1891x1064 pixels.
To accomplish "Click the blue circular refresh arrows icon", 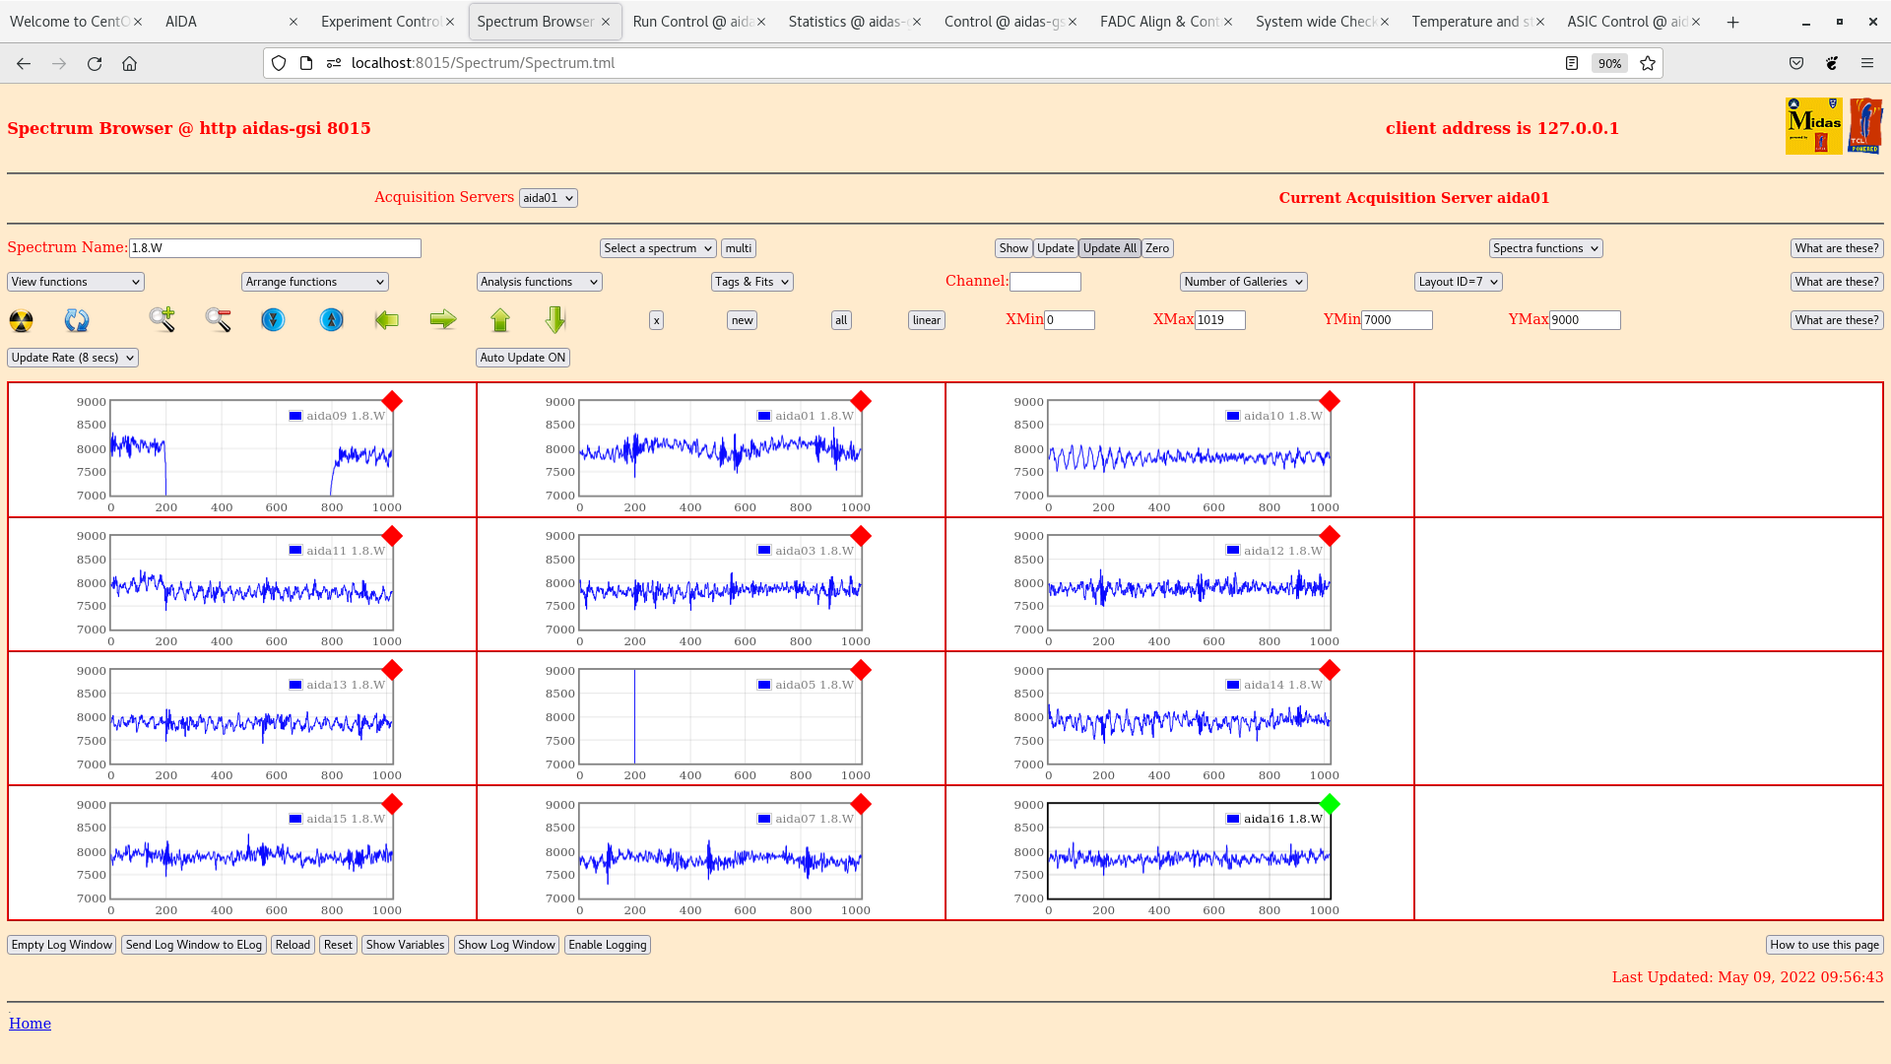I will point(76,320).
